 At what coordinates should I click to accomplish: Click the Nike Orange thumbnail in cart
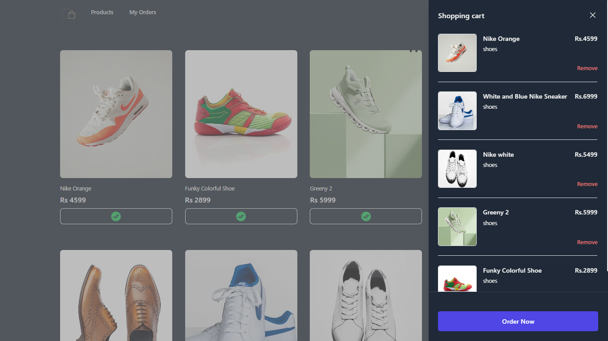point(457,53)
